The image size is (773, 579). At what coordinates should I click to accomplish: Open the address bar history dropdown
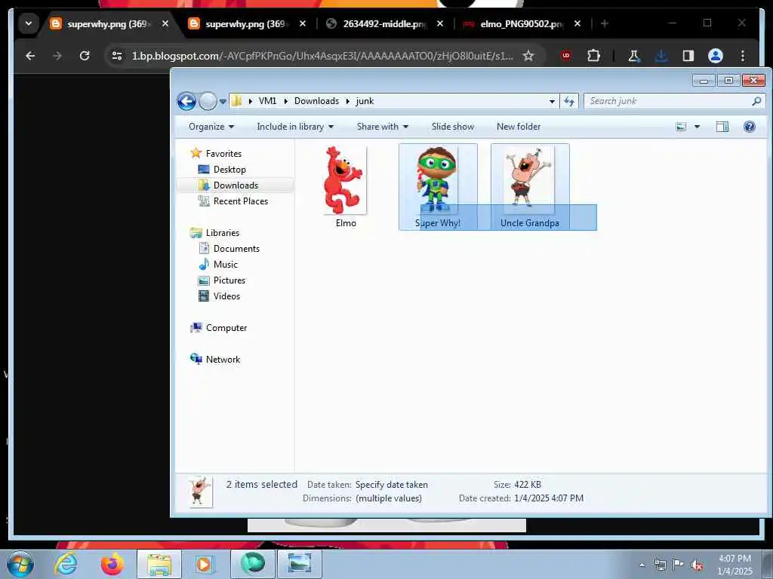pyautogui.click(x=552, y=102)
